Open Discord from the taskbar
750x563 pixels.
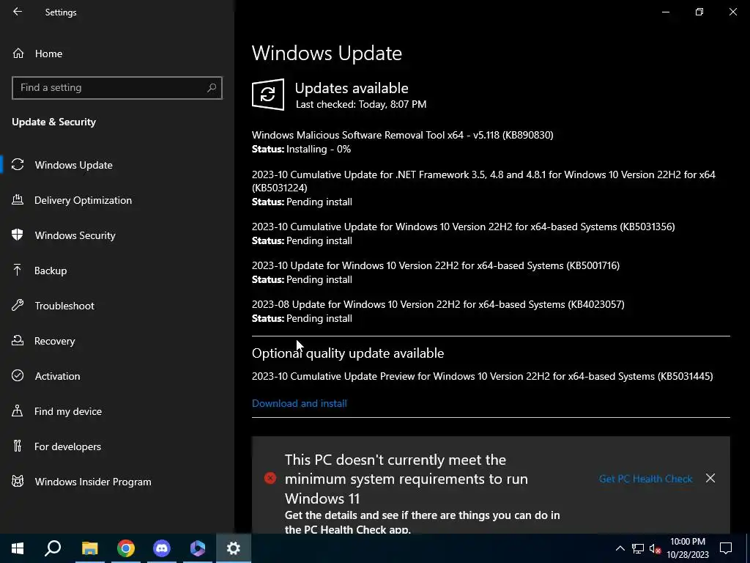[x=162, y=548]
